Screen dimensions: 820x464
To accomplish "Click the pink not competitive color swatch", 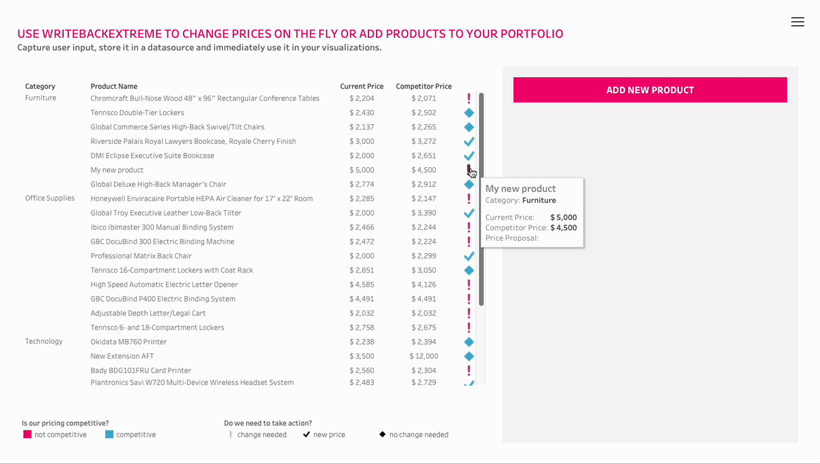I will [28, 434].
